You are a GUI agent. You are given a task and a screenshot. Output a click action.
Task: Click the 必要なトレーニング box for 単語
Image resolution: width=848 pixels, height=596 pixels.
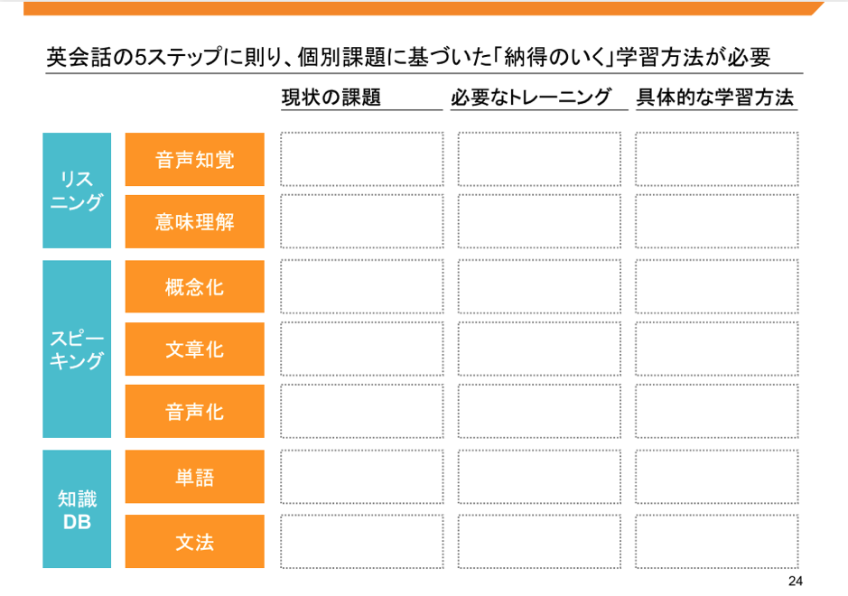point(539,477)
